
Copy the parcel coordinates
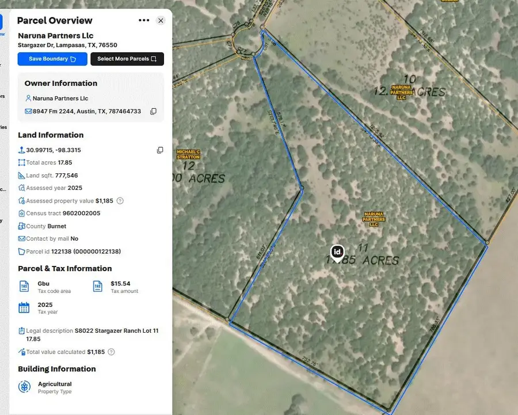click(160, 150)
